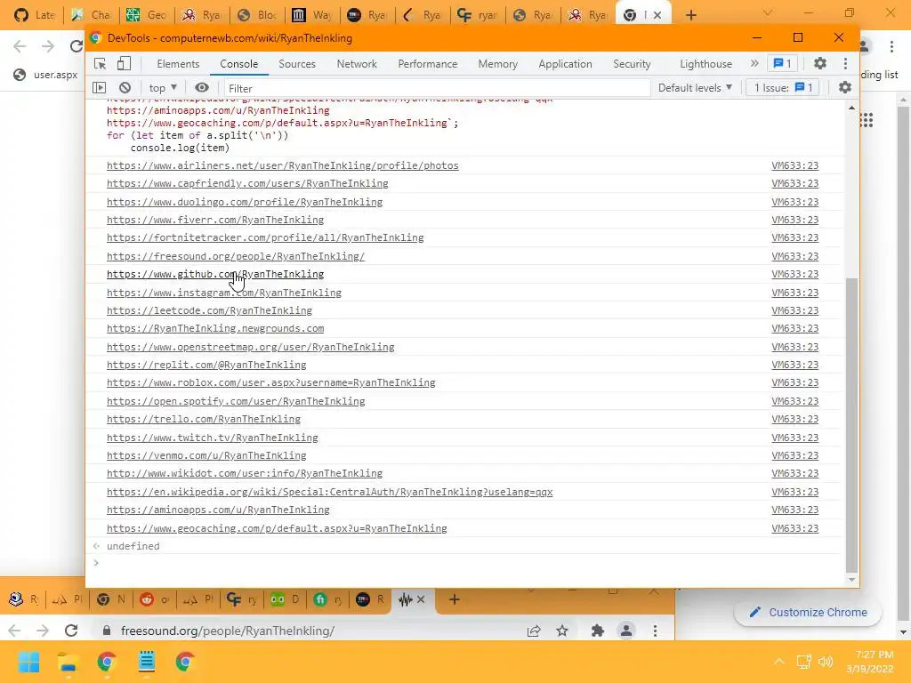Open the Windows Start menu
911x683 pixels.
coord(28,662)
